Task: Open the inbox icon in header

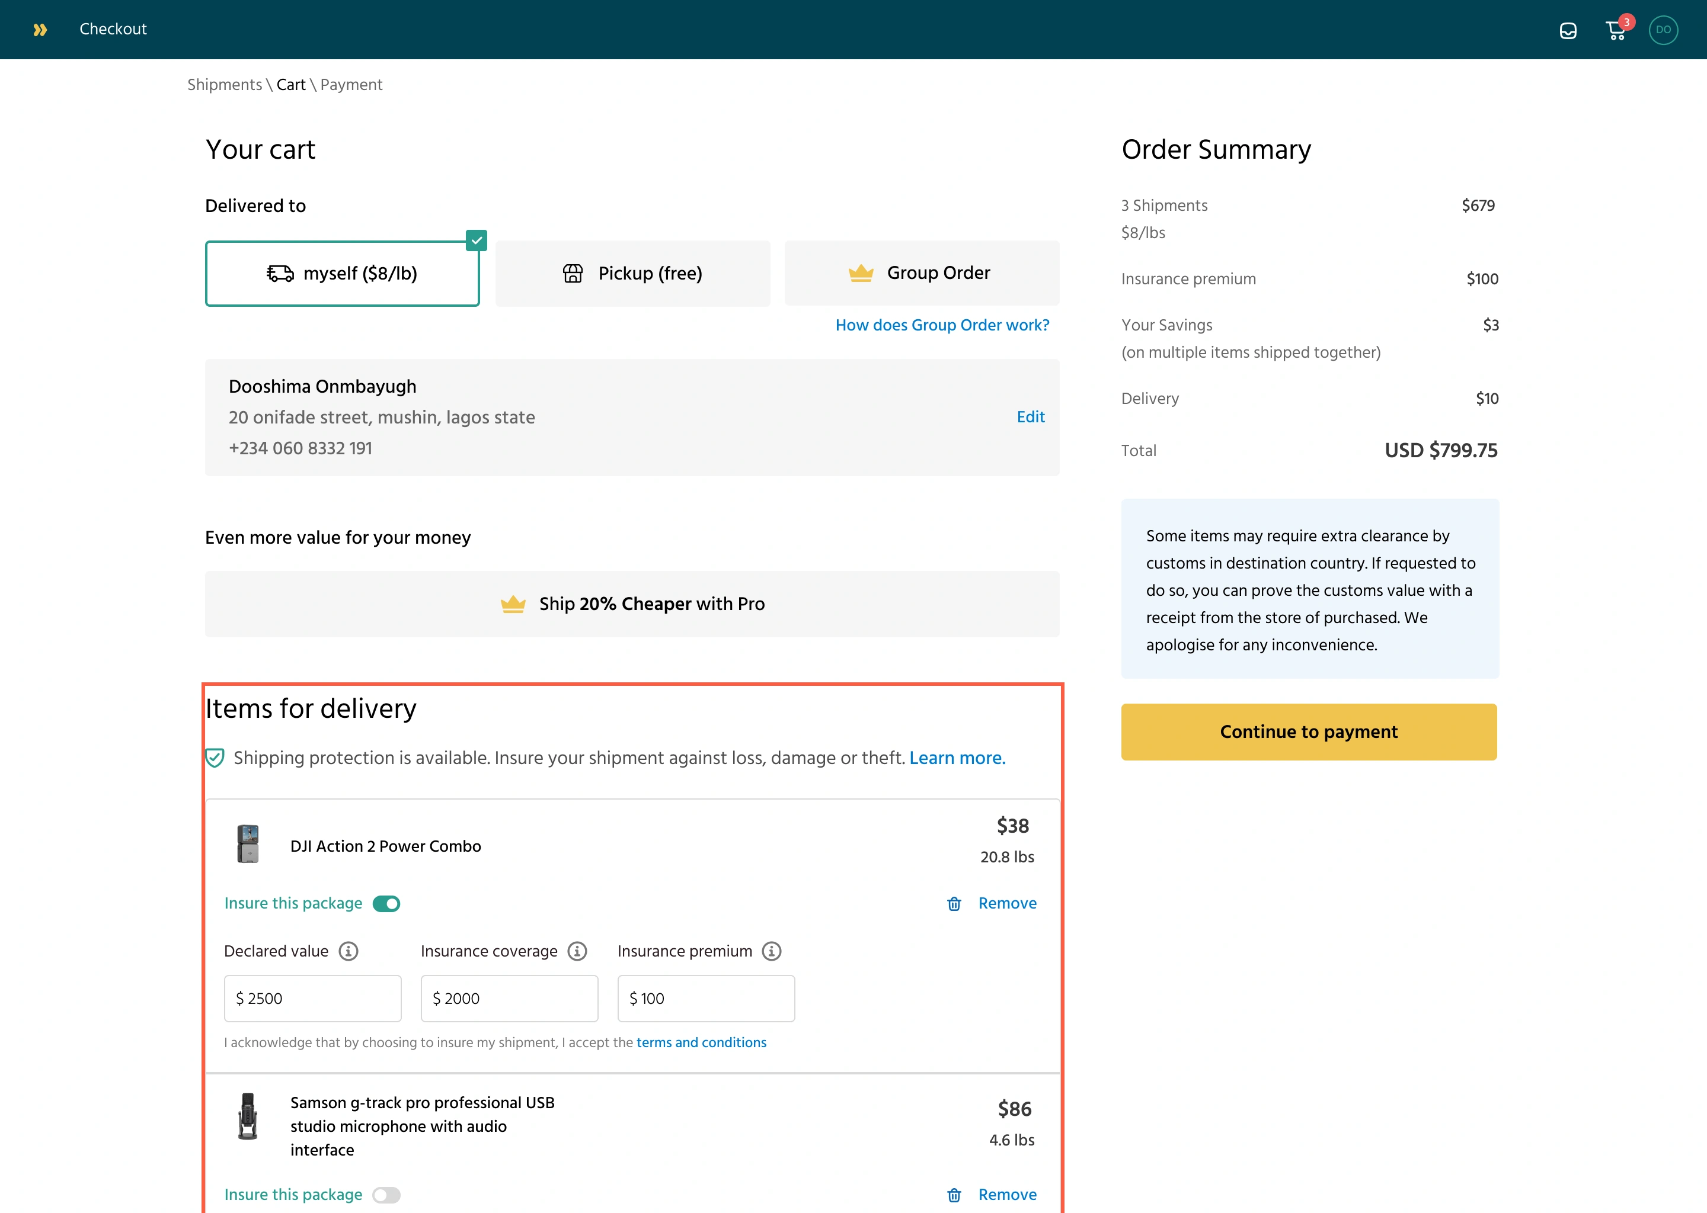Action: click(x=1568, y=31)
